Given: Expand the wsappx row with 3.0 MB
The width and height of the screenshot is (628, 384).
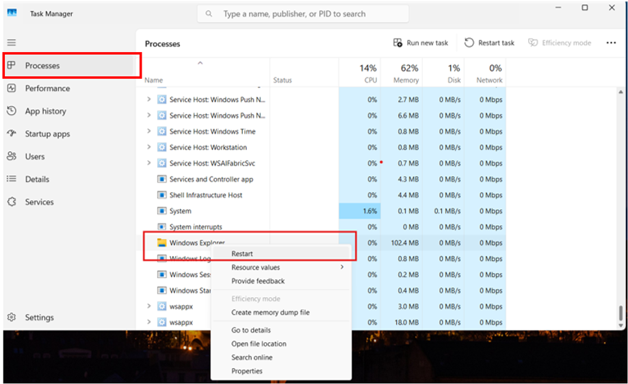Looking at the screenshot, I should pos(148,306).
